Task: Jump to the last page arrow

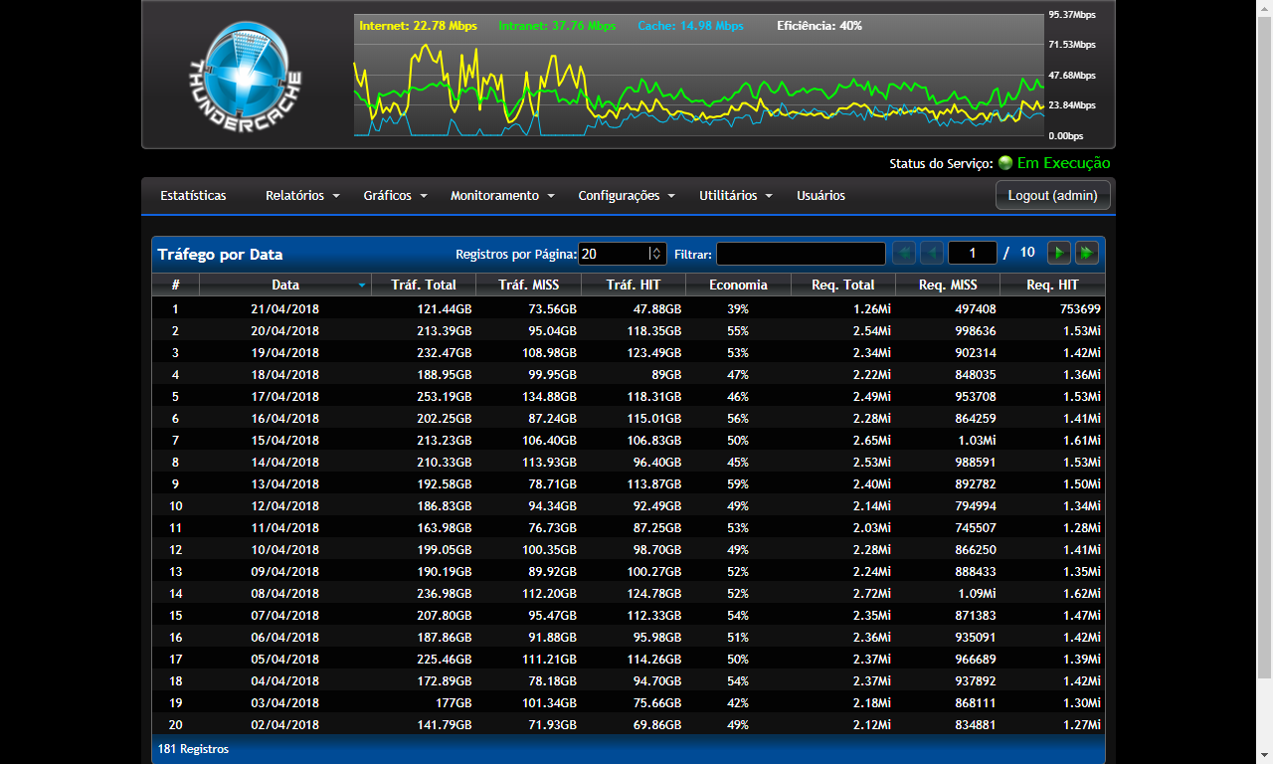Action: [x=1087, y=254]
